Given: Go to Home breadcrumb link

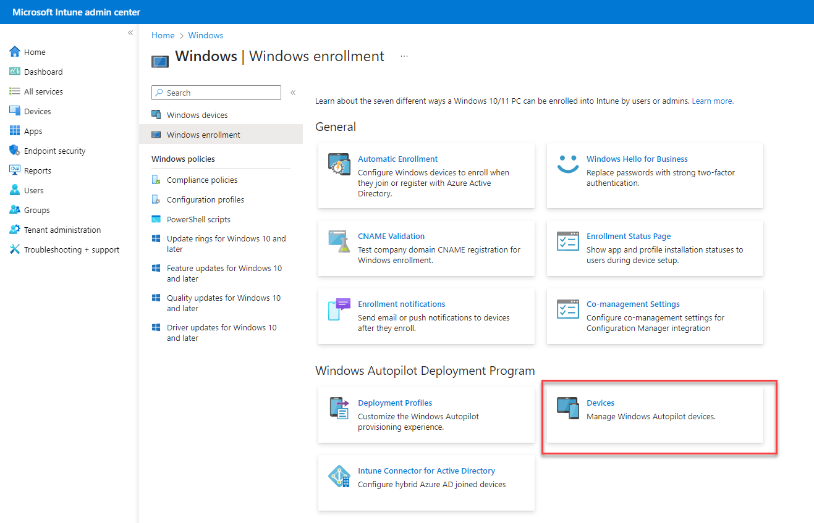Looking at the screenshot, I should coord(163,35).
